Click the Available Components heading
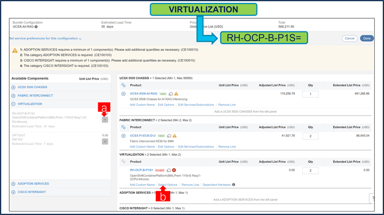Viewport: 384px width, 215px height. pyautogui.click(x=30, y=78)
